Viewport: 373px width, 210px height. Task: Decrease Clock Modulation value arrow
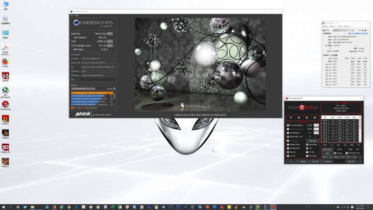(x=315, y=125)
